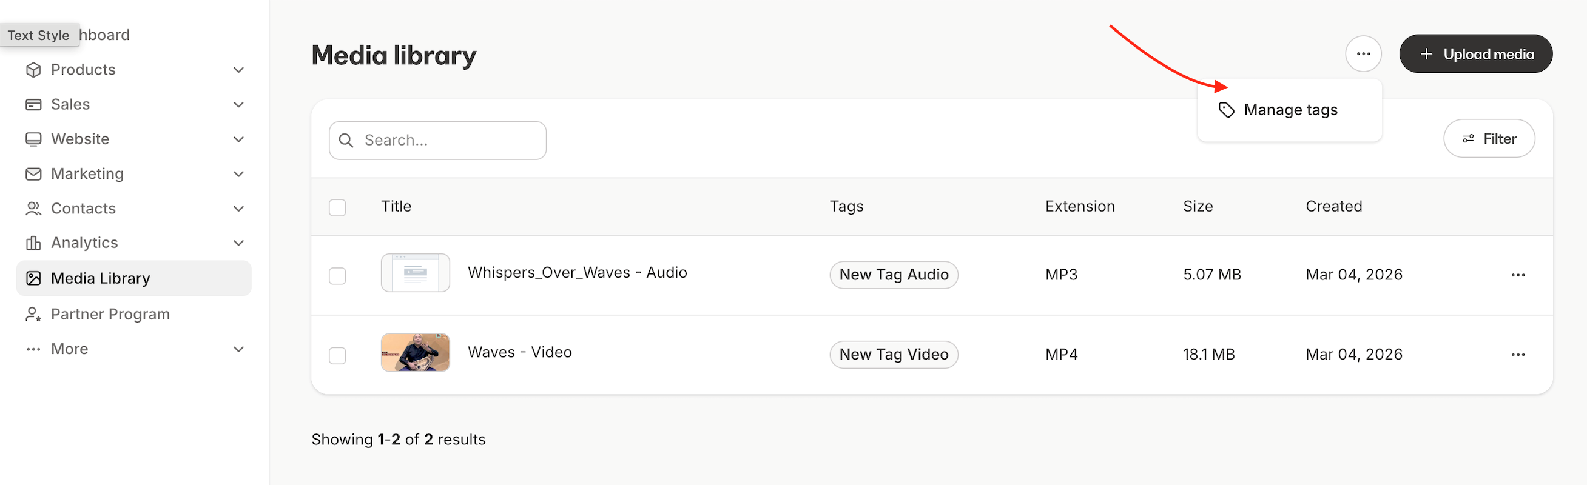The width and height of the screenshot is (1587, 485).
Task: Expand the Products section chevron
Action: (238, 70)
